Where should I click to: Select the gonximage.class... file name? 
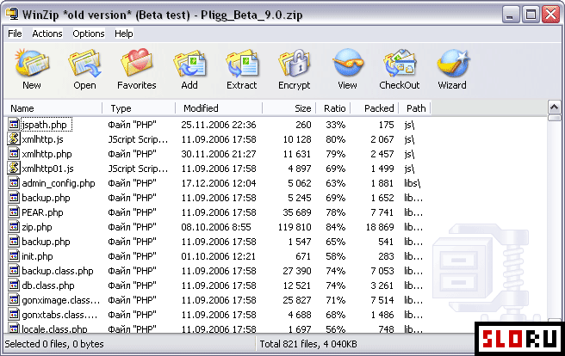(x=61, y=300)
